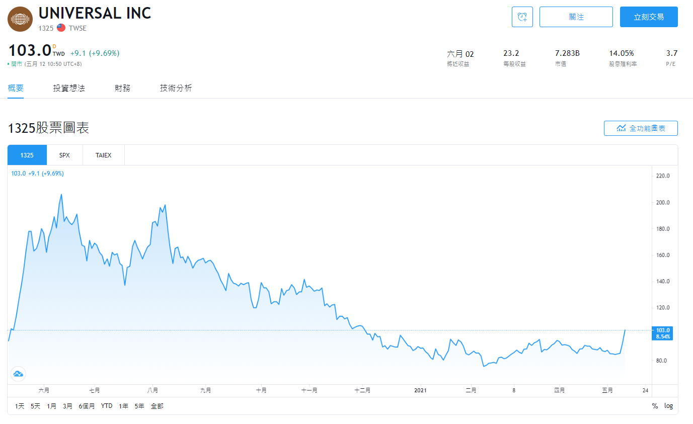Screen dimensions: 693x424
Task: Click the +9.1 (+9.69%) change in the header
Action: click(95, 53)
